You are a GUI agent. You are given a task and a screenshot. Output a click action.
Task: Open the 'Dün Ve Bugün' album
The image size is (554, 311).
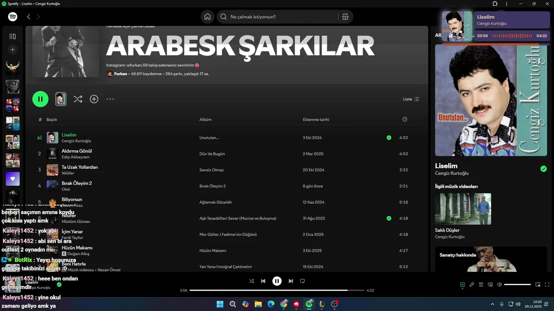point(212,154)
